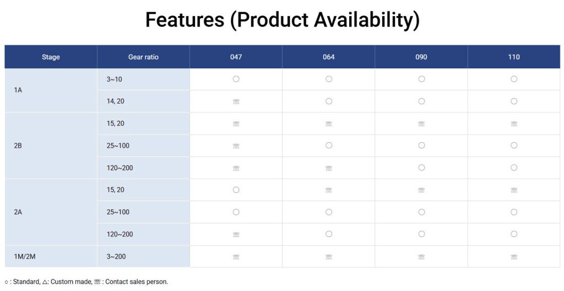Click phone icon for 2B 15, 20 under 110
Screen dimensions: 564x291
514,123
